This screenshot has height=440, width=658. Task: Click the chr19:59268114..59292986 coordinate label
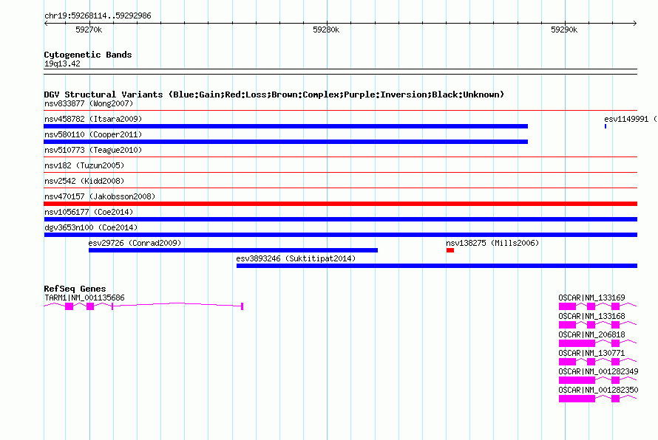(98, 16)
